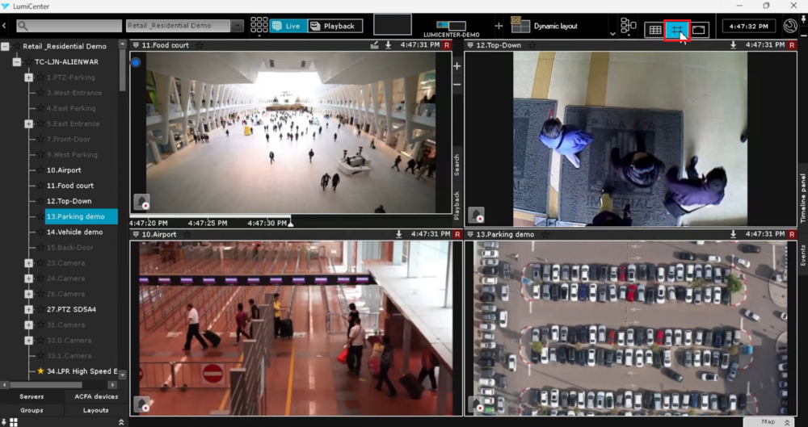808x427 pixels.
Task: Click the highlighted 2x2 grid layout icon
Action: 677,30
